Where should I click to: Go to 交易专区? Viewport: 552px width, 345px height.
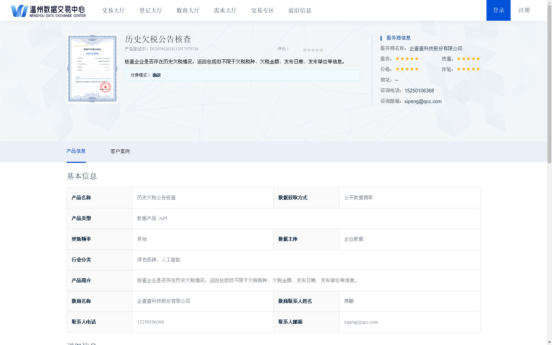click(262, 10)
